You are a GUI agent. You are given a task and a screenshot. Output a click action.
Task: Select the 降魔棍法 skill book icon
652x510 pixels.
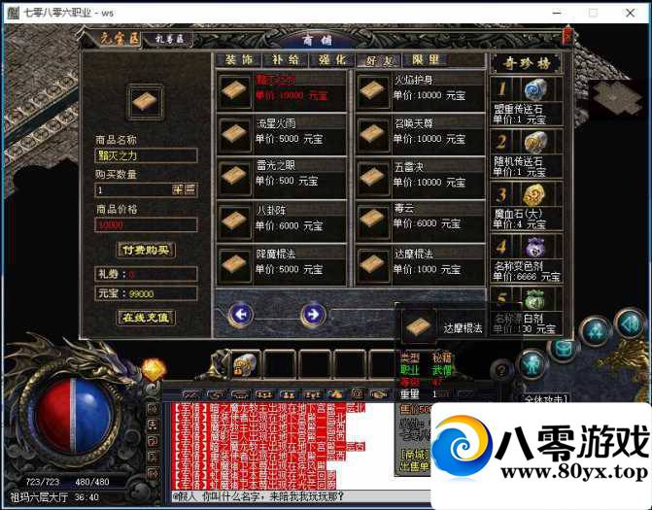(x=234, y=265)
